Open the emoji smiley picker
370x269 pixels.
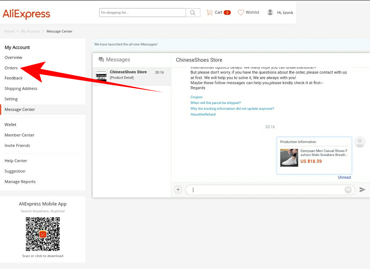348,190
